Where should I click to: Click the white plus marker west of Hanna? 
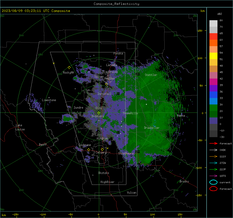coord(146,104)
